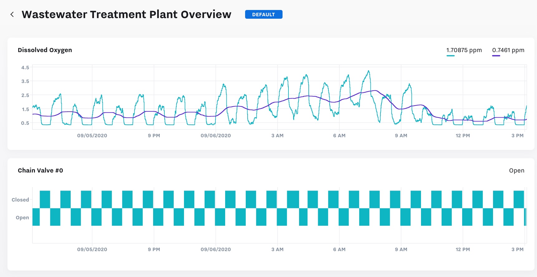Click the 0.5 y-axis label on oxygen chart
This screenshot has width=537, height=277.
click(25, 123)
